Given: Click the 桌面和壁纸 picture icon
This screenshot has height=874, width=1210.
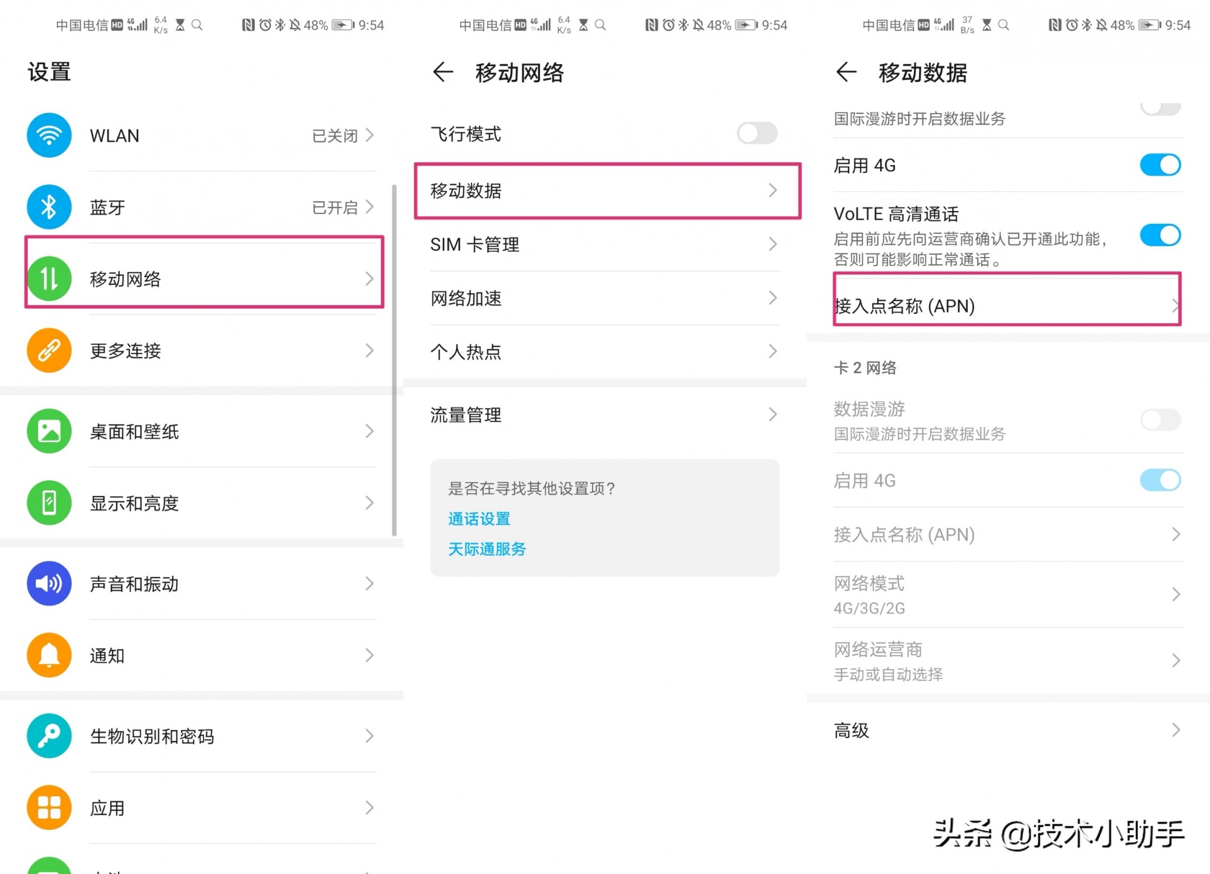Looking at the screenshot, I should pyautogui.click(x=48, y=431).
